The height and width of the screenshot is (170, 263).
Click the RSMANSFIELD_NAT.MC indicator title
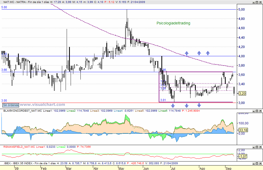tap(19, 147)
